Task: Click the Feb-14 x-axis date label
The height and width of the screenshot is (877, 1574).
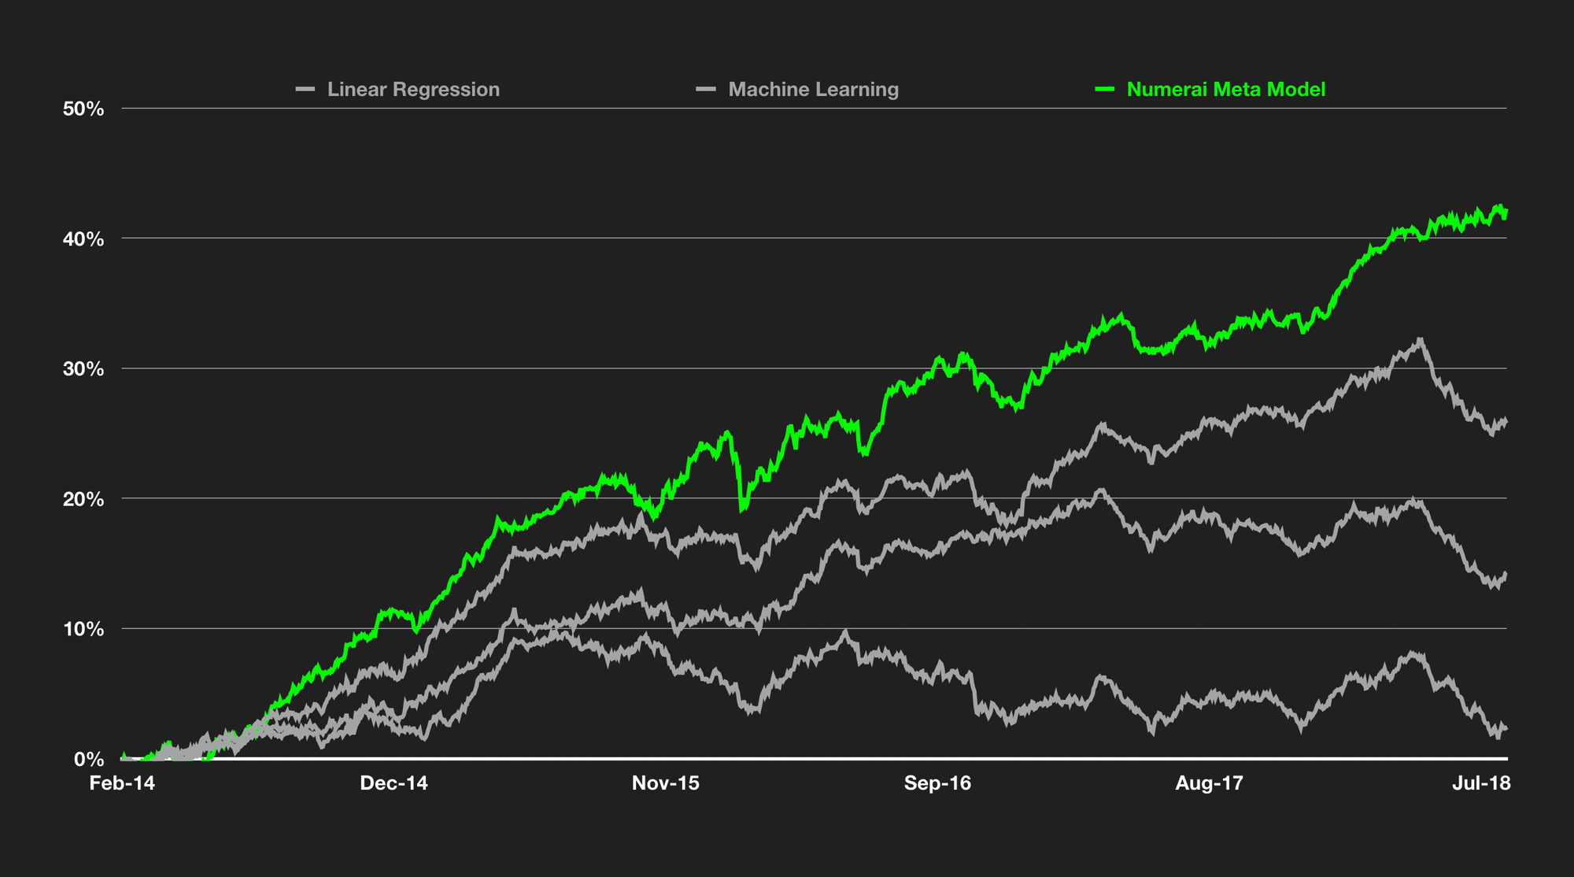Action: [122, 783]
